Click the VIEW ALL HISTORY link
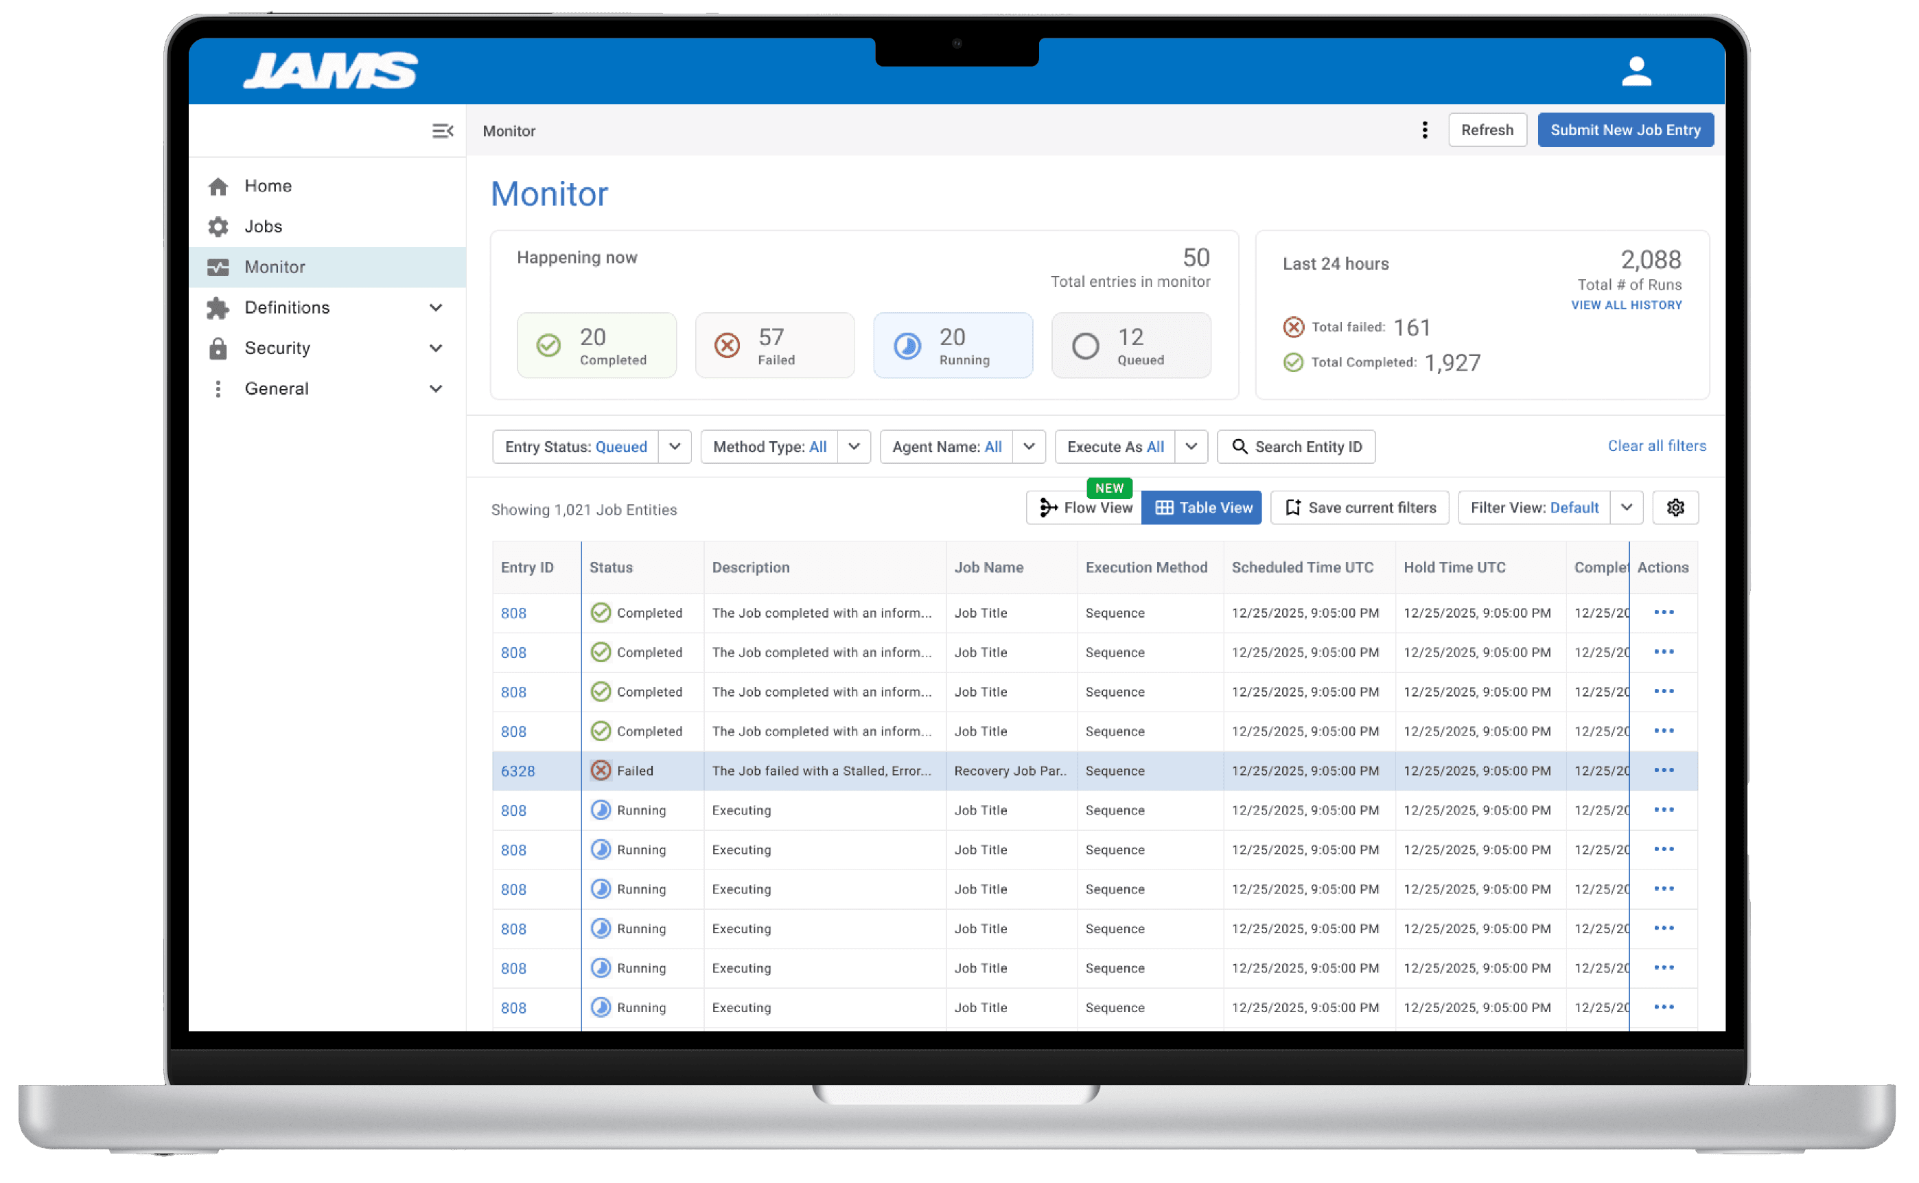This screenshot has height=1183, width=1919. 1627,305
